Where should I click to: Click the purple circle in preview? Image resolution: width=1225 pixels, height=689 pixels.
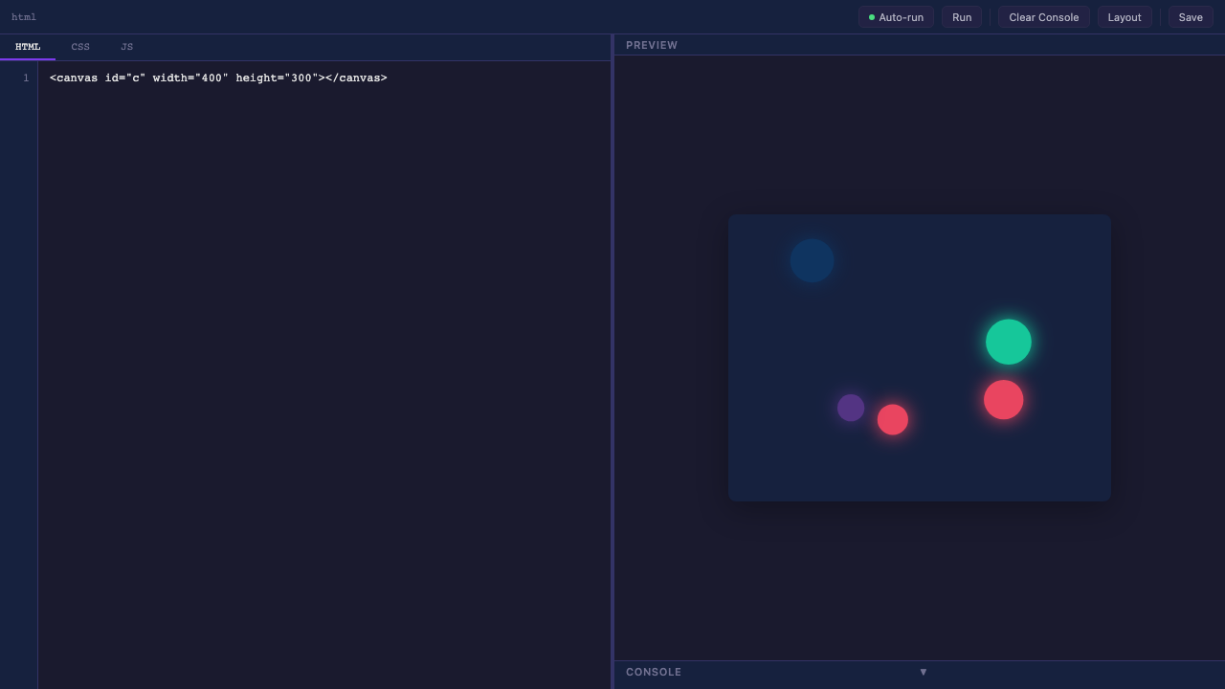click(851, 408)
